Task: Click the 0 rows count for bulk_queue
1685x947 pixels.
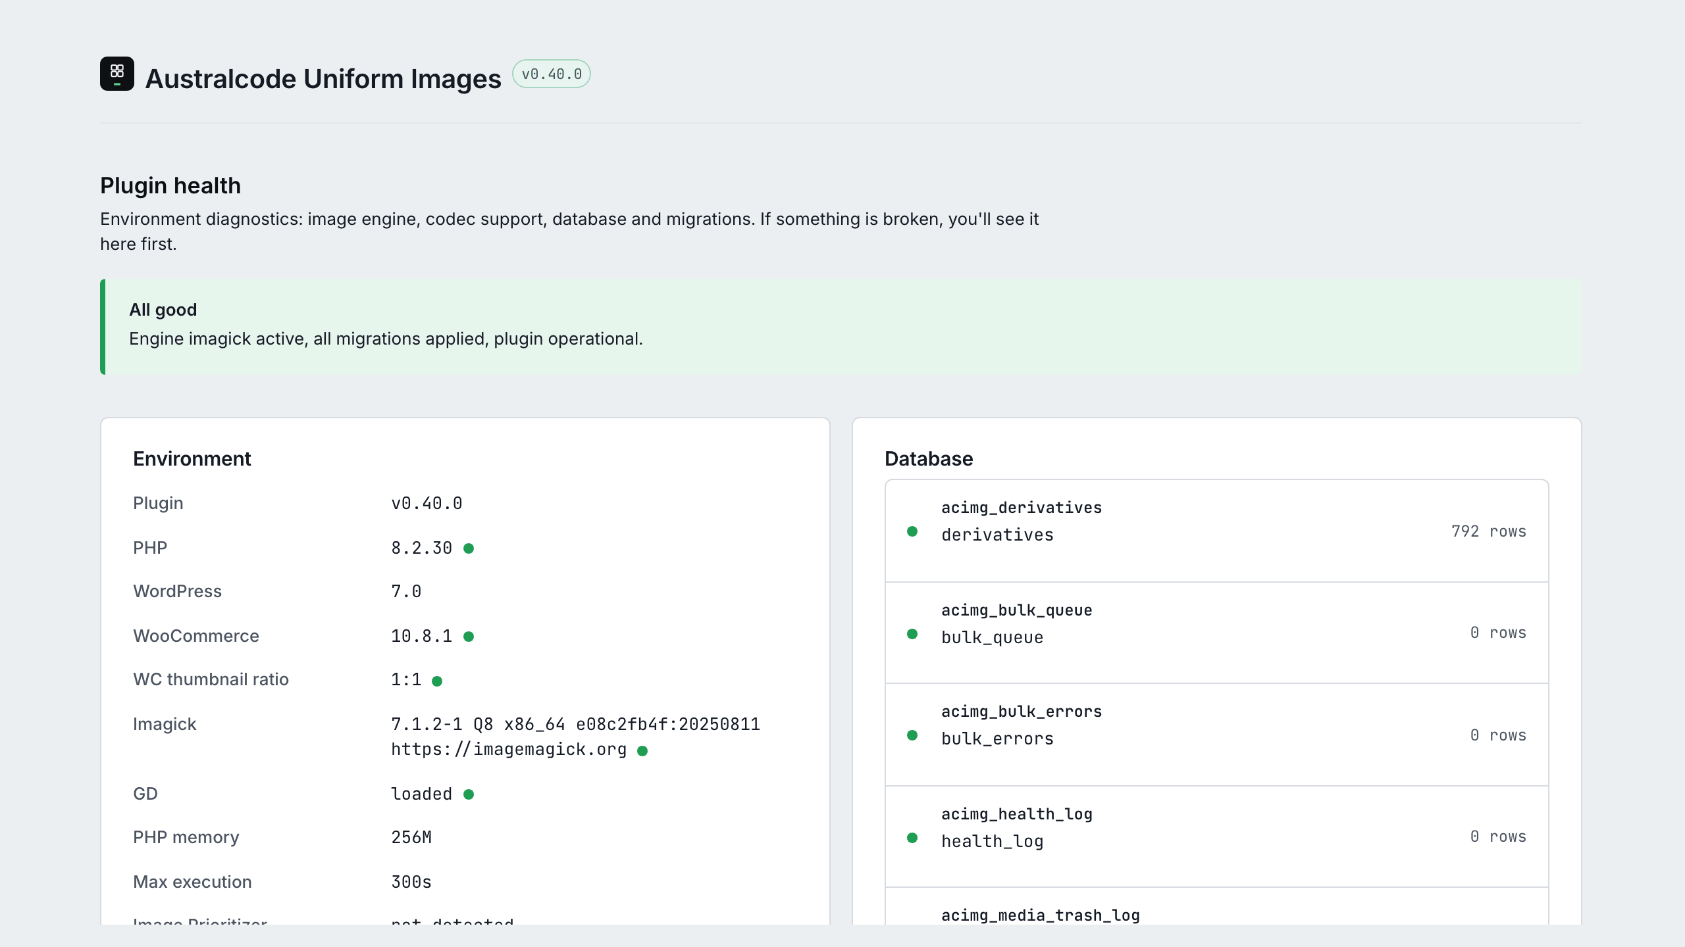Action: click(1498, 633)
